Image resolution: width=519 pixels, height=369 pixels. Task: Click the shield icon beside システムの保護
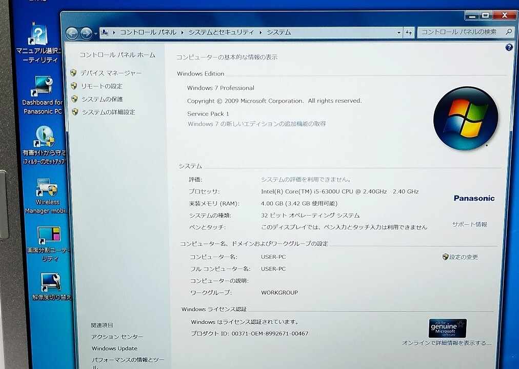75,99
